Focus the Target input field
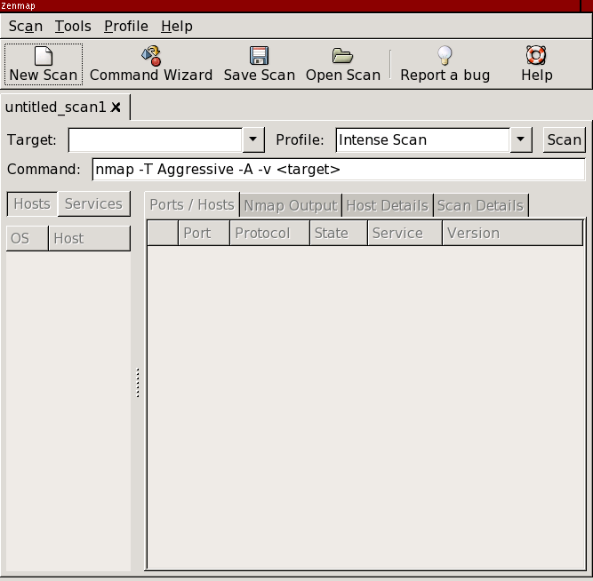 coord(155,139)
